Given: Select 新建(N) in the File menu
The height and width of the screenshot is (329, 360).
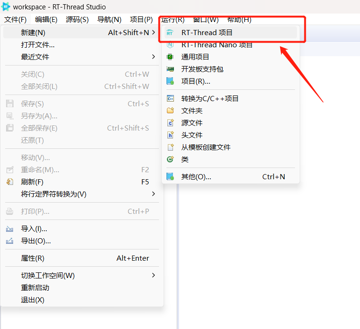Looking at the screenshot, I should 81,33.
